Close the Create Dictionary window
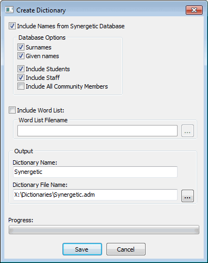The height and width of the screenshot is (263, 208). [x=194, y=10]
